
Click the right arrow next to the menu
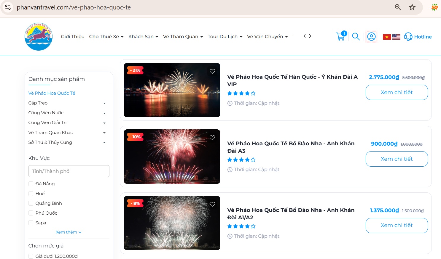(x=310, y=36)
